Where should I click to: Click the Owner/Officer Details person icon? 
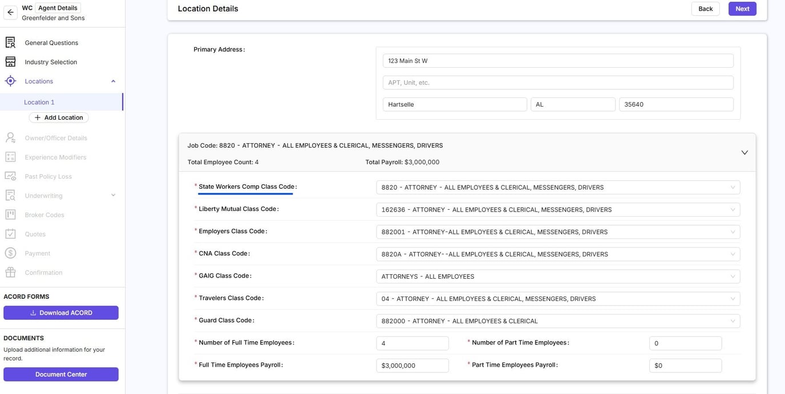click(10, 137)
